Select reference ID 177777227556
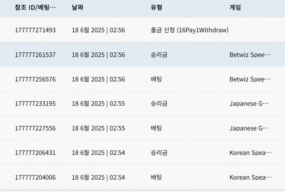 [35, 128]
